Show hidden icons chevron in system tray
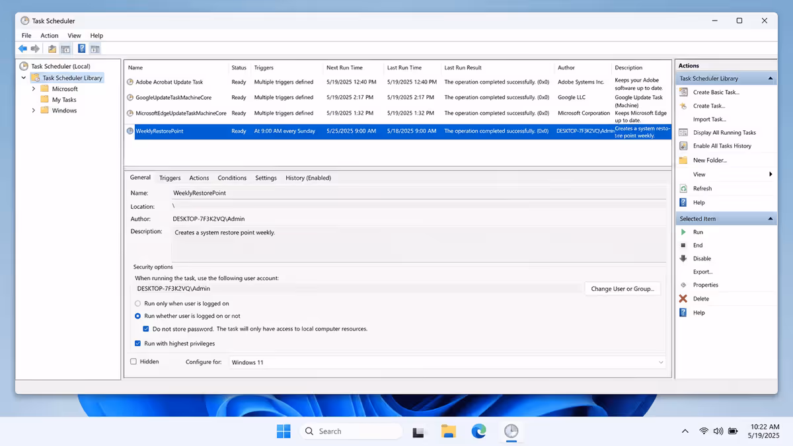Viewport: 793px width, 446px height. (685, 431)
